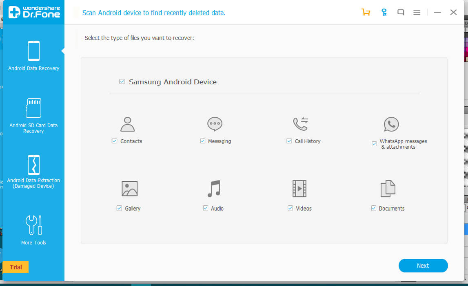
Task: Open Android Data Extraction (Damaged Device) label
Action: 33,183
